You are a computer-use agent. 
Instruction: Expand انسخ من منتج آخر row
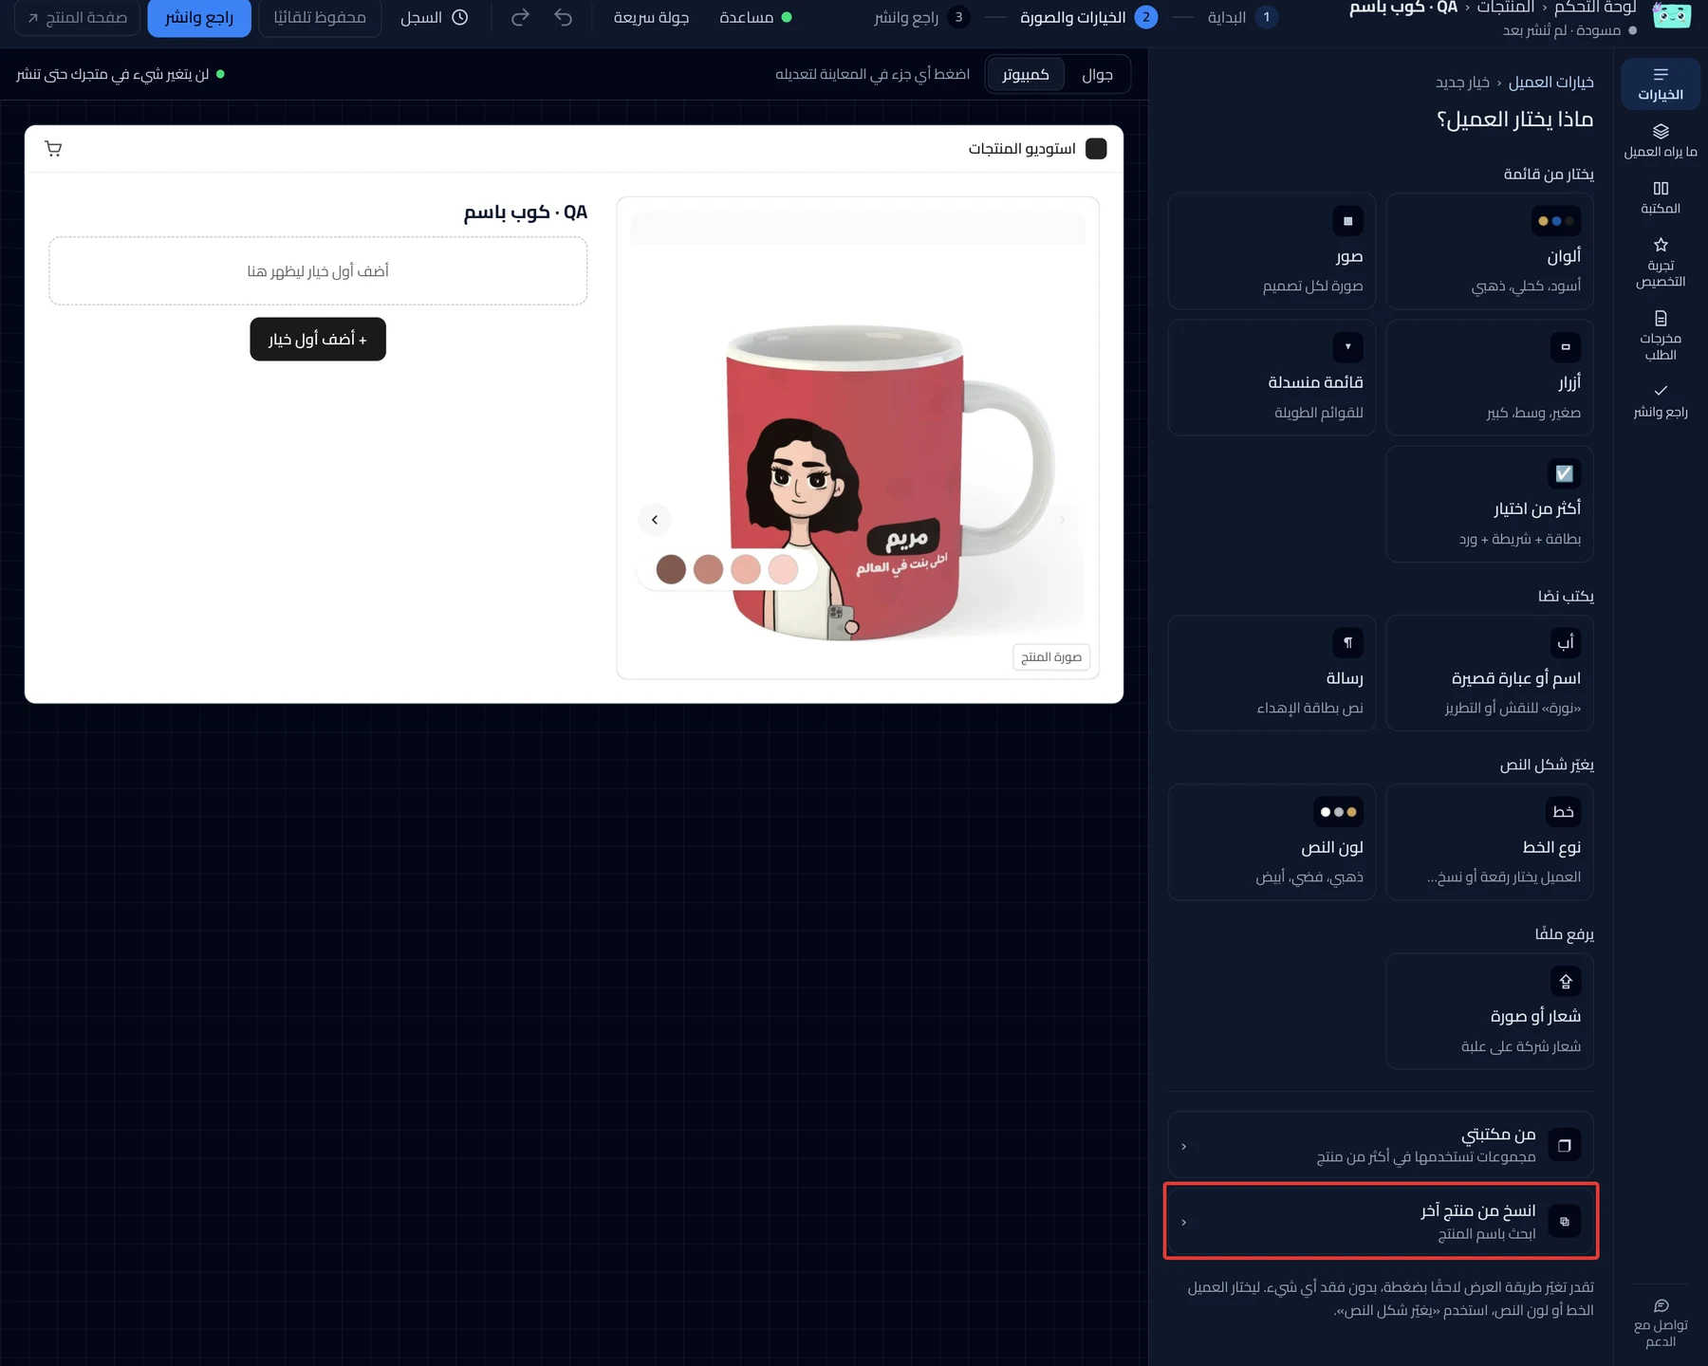point(1381,1222)
